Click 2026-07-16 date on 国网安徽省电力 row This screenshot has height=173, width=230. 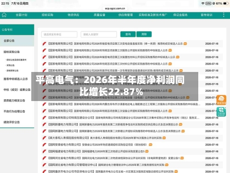point(212,145)
